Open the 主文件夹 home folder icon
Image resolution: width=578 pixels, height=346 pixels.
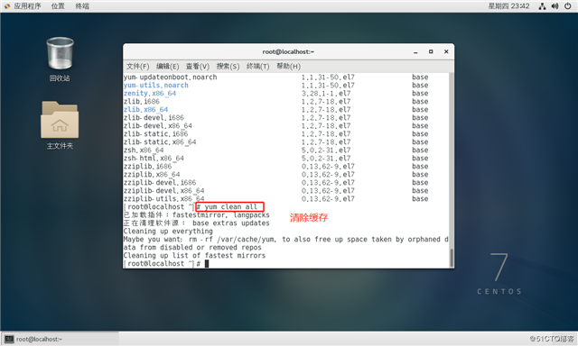[60, 120]
